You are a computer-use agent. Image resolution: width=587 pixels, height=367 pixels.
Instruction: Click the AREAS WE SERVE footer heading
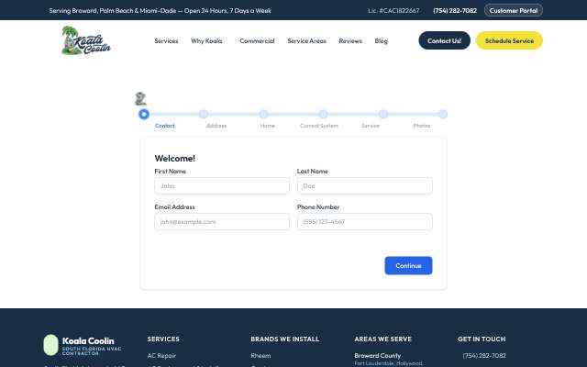pyautogui.click(x=383, y=339)
